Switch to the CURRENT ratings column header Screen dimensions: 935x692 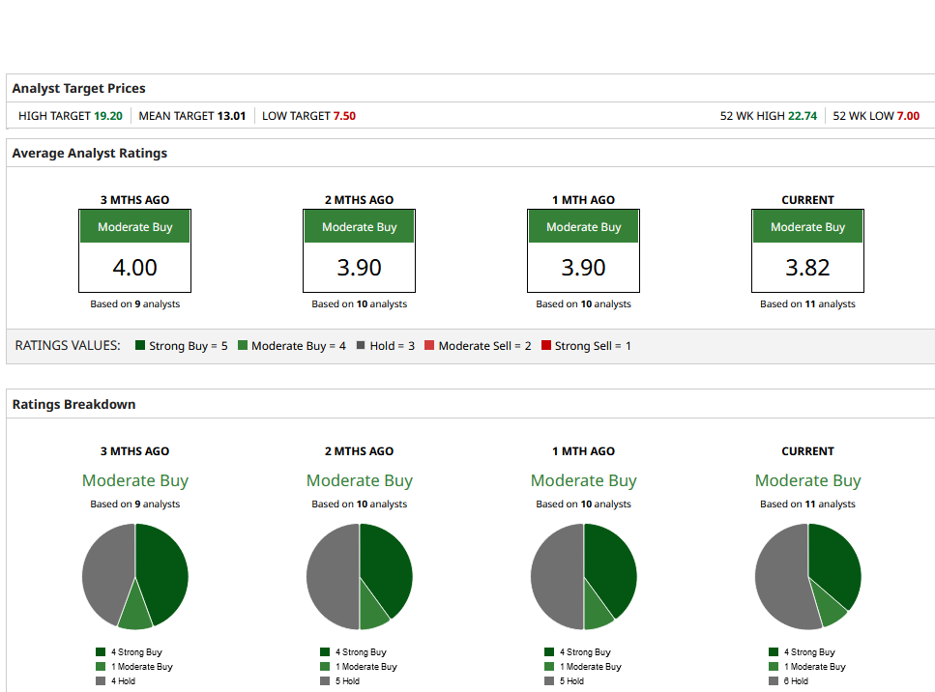(807, 450)
